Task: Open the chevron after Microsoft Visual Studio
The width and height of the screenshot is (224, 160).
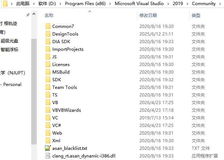Action: pos(168,4)
